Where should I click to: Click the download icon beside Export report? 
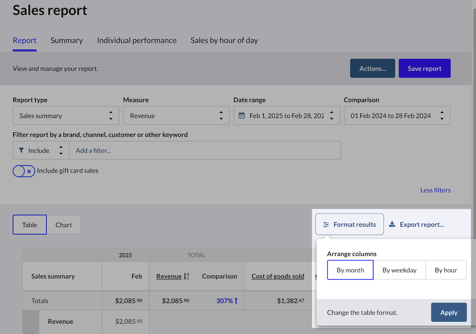392,224
